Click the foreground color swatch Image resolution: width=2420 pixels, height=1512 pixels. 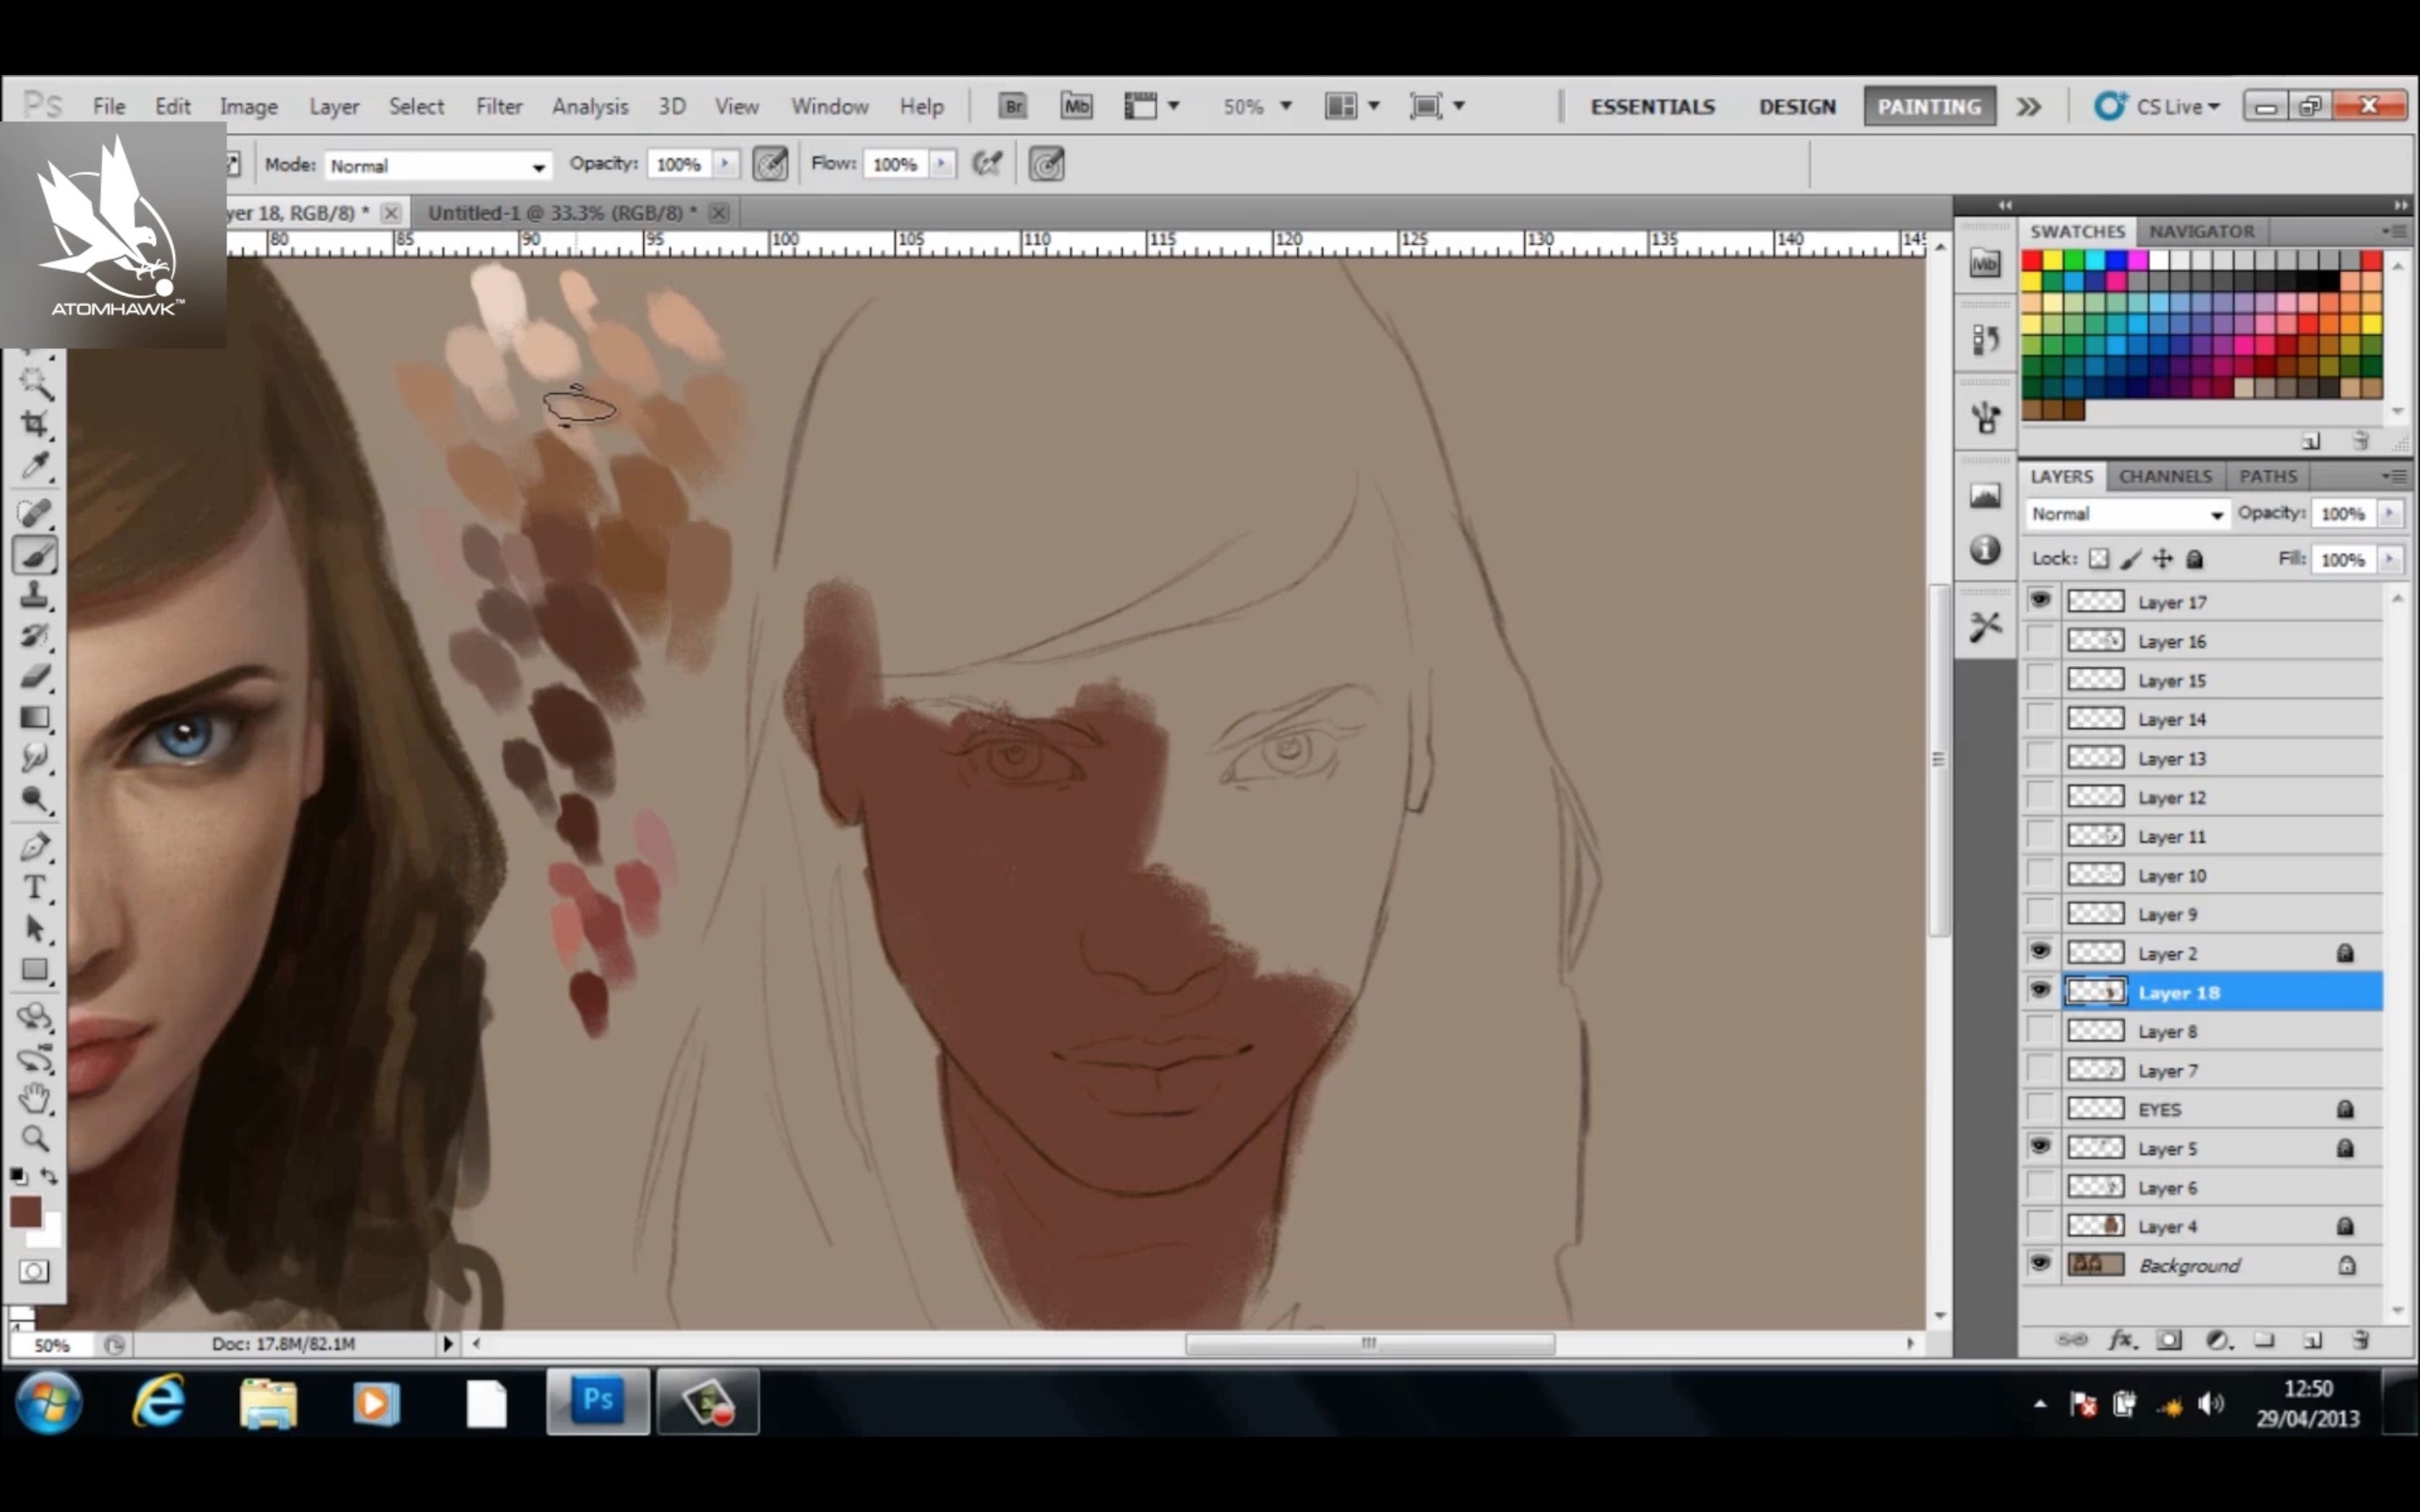coord(25,1212)
